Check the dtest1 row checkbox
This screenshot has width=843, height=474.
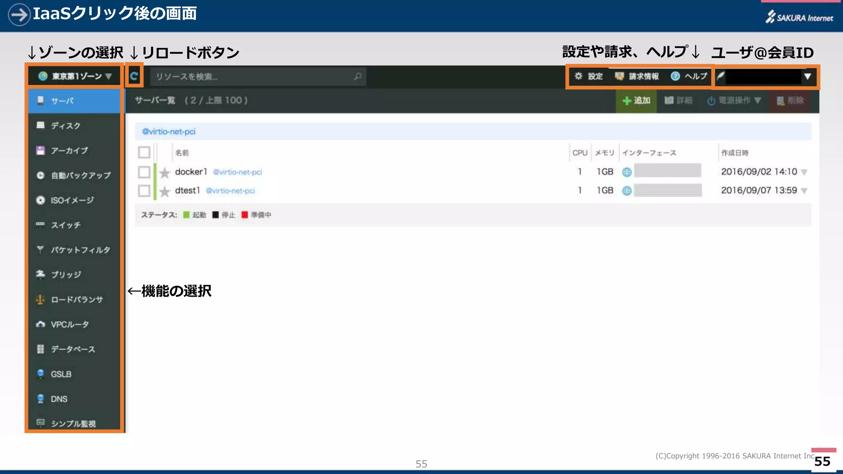point(144,191)
